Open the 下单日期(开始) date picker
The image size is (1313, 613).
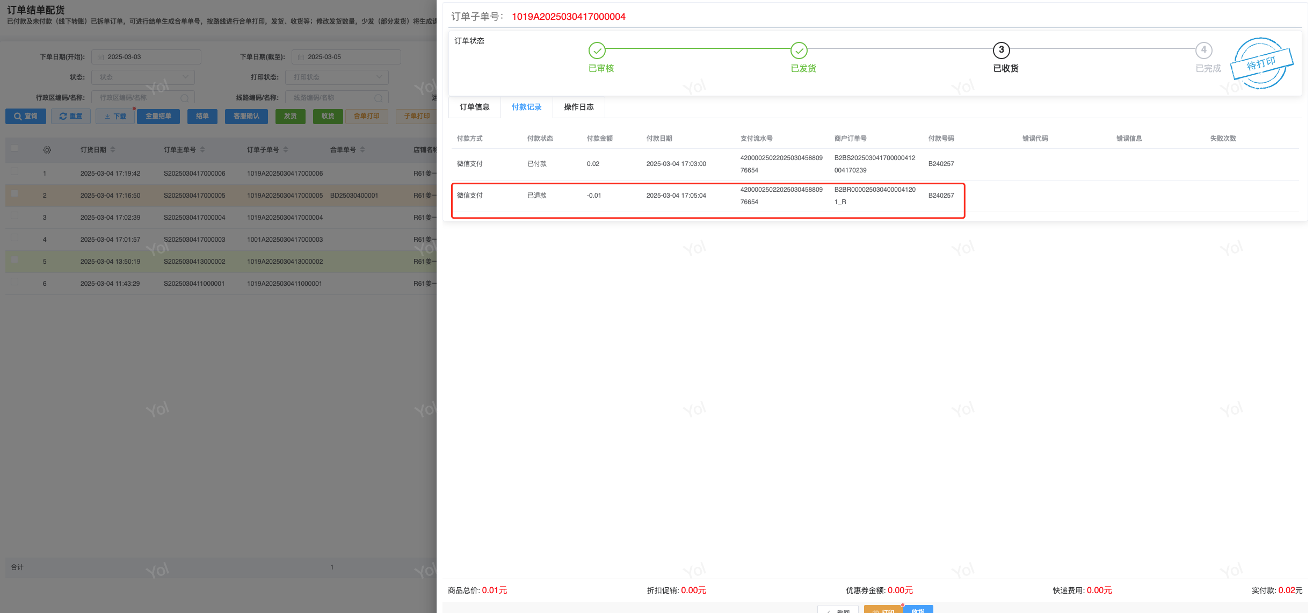pos(146,57)
